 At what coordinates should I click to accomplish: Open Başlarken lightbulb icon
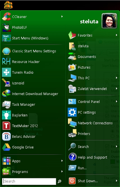point(6,115)
